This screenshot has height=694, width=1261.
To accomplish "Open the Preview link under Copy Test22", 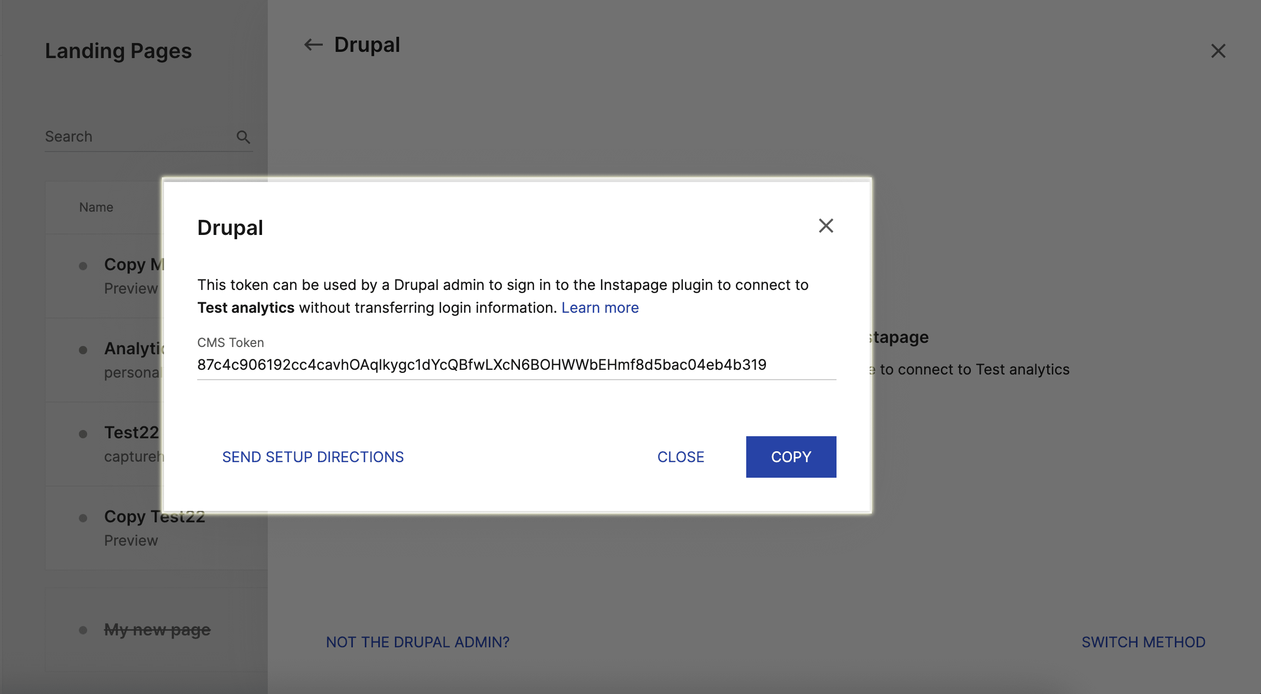I will (x=131, y=540).
